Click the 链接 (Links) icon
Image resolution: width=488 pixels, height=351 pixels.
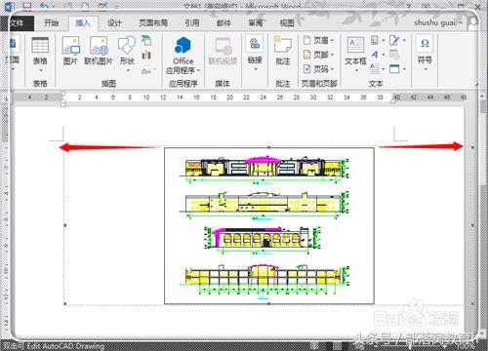tap(255, 45)
